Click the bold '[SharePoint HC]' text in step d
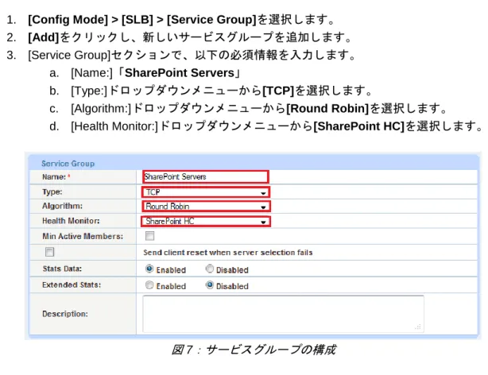 tap(358, 126)
